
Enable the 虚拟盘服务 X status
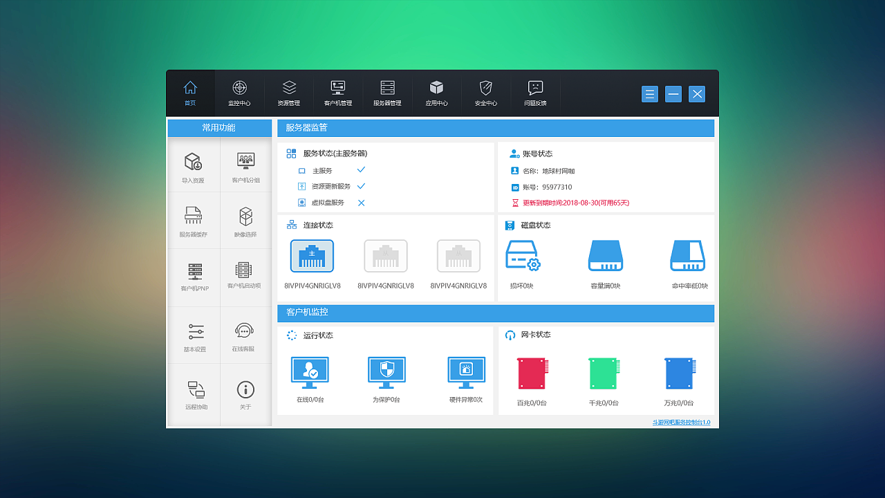click(361, 203)
